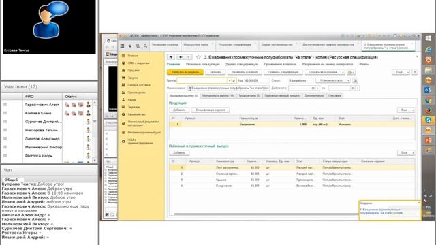Open the Продажи sidebar section
This screenshot has width=436, height=245.
click(x=134, y=71)
